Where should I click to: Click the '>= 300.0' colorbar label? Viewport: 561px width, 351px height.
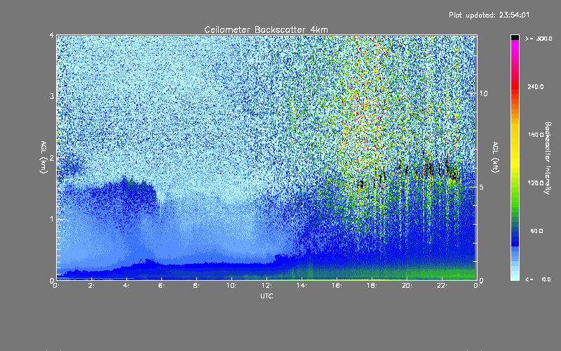539,39
